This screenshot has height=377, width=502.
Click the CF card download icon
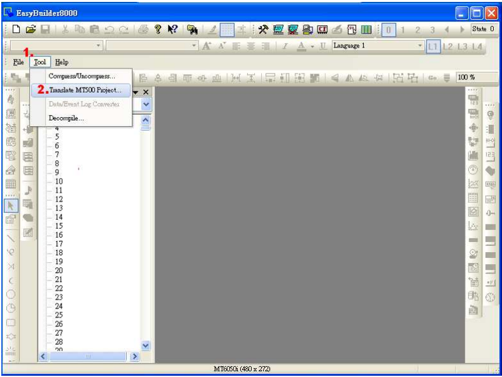[323, 29]
